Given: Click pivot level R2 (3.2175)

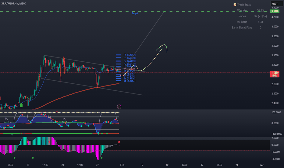Looking at the screenshot, I should [x=130, y=64].
